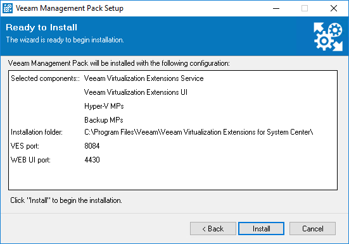Click the Veeam setup icon in title bar
The width and height of the screenshot is (349, 244).
(8, 8)
